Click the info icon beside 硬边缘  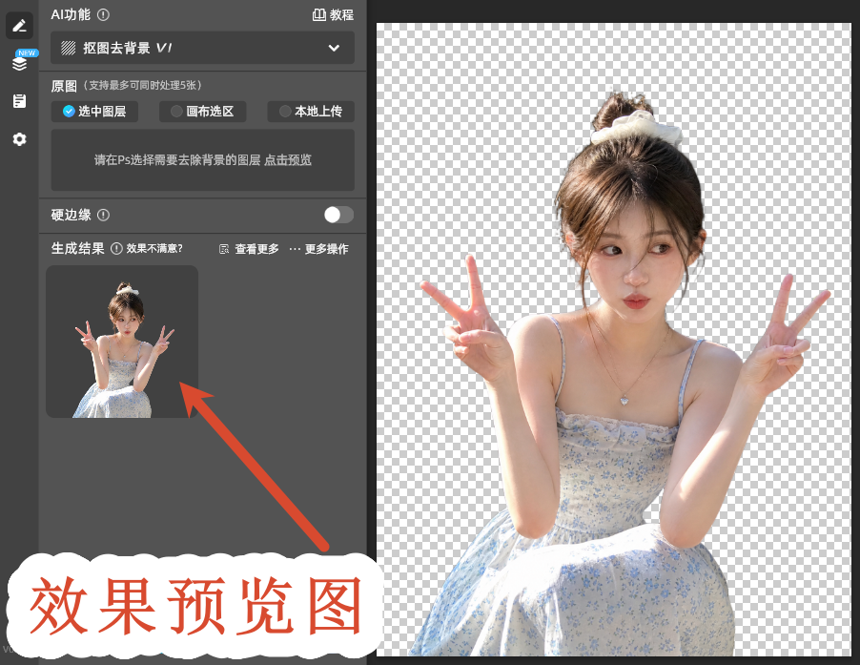click(103, 215)
